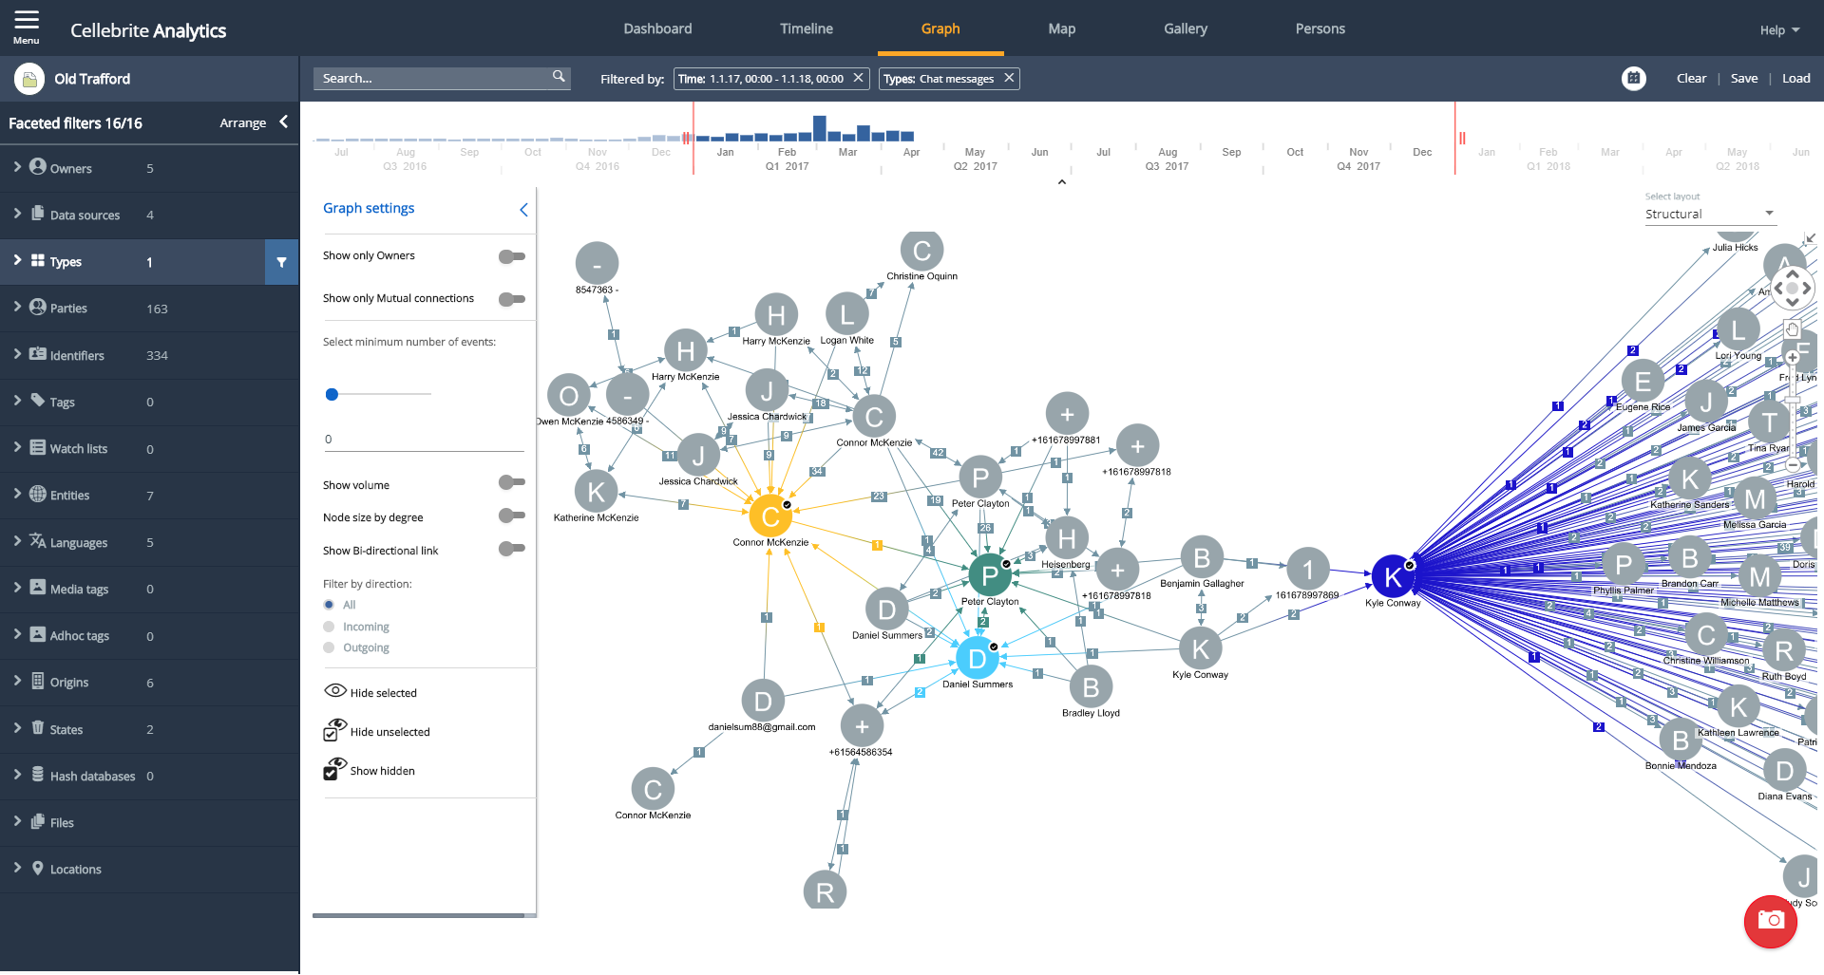Open the Help menu

click(x=1777, y=29)
